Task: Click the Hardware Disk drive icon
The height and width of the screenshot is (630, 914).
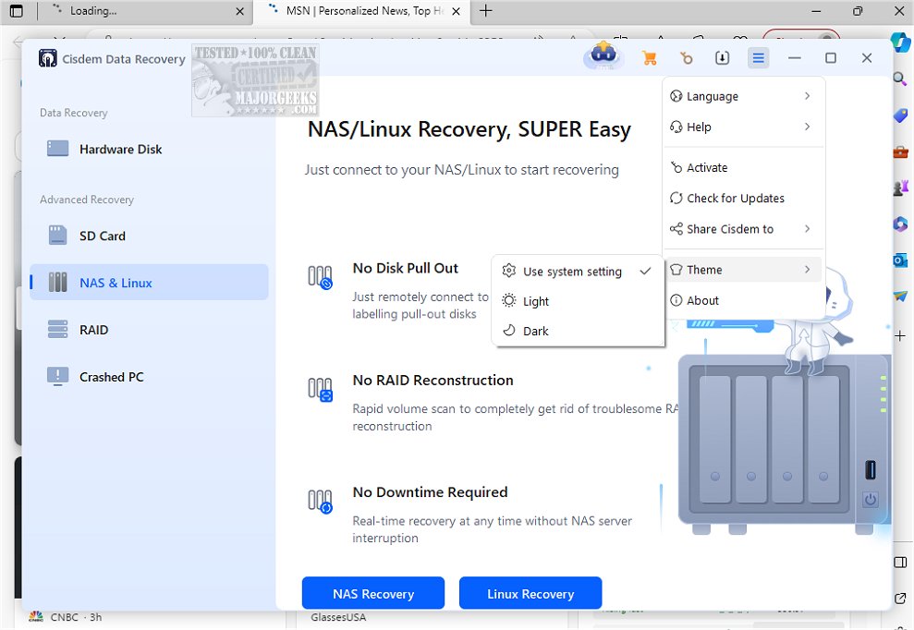Action: tap(57, 149)
